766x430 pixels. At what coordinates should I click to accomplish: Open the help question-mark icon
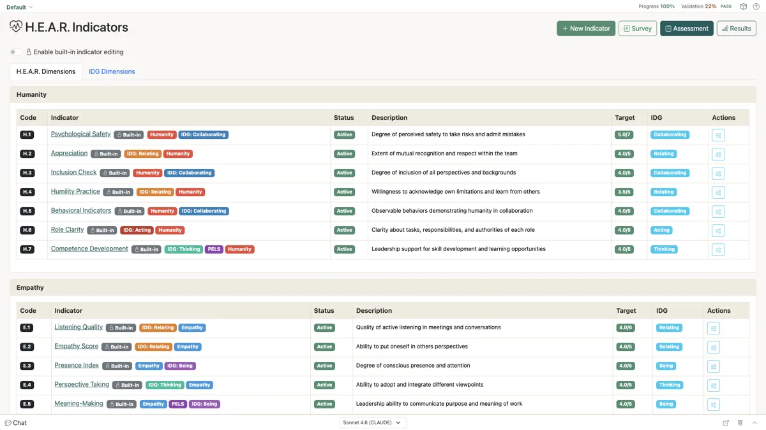pyautogui.click(x=756, y=6)
